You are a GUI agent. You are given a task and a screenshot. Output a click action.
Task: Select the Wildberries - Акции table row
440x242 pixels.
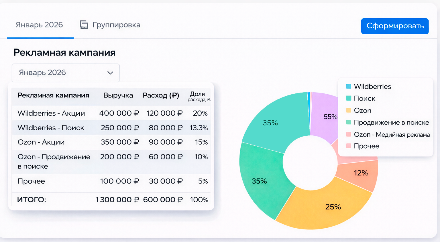111,113
